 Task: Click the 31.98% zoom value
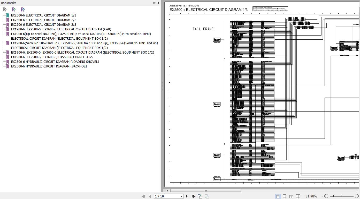point(311,196)
